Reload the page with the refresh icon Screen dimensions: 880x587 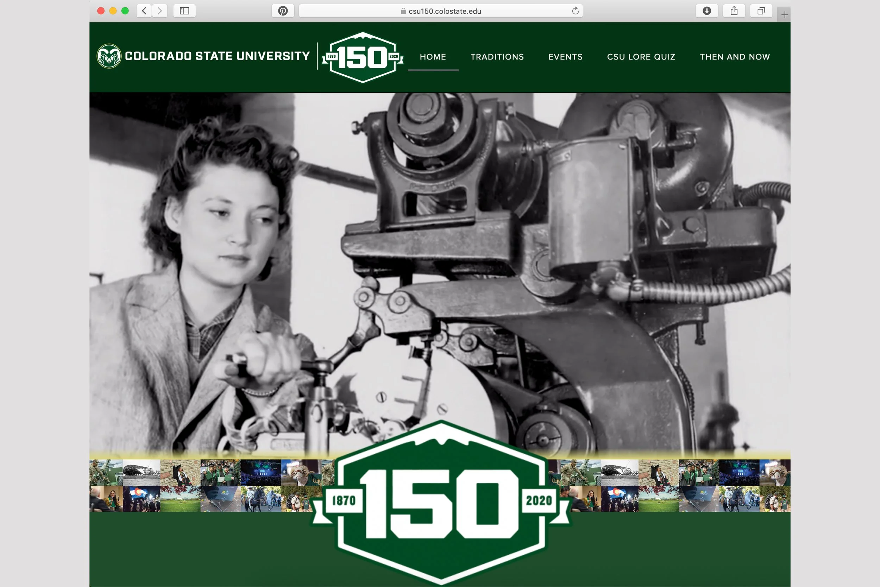(576, 11)
